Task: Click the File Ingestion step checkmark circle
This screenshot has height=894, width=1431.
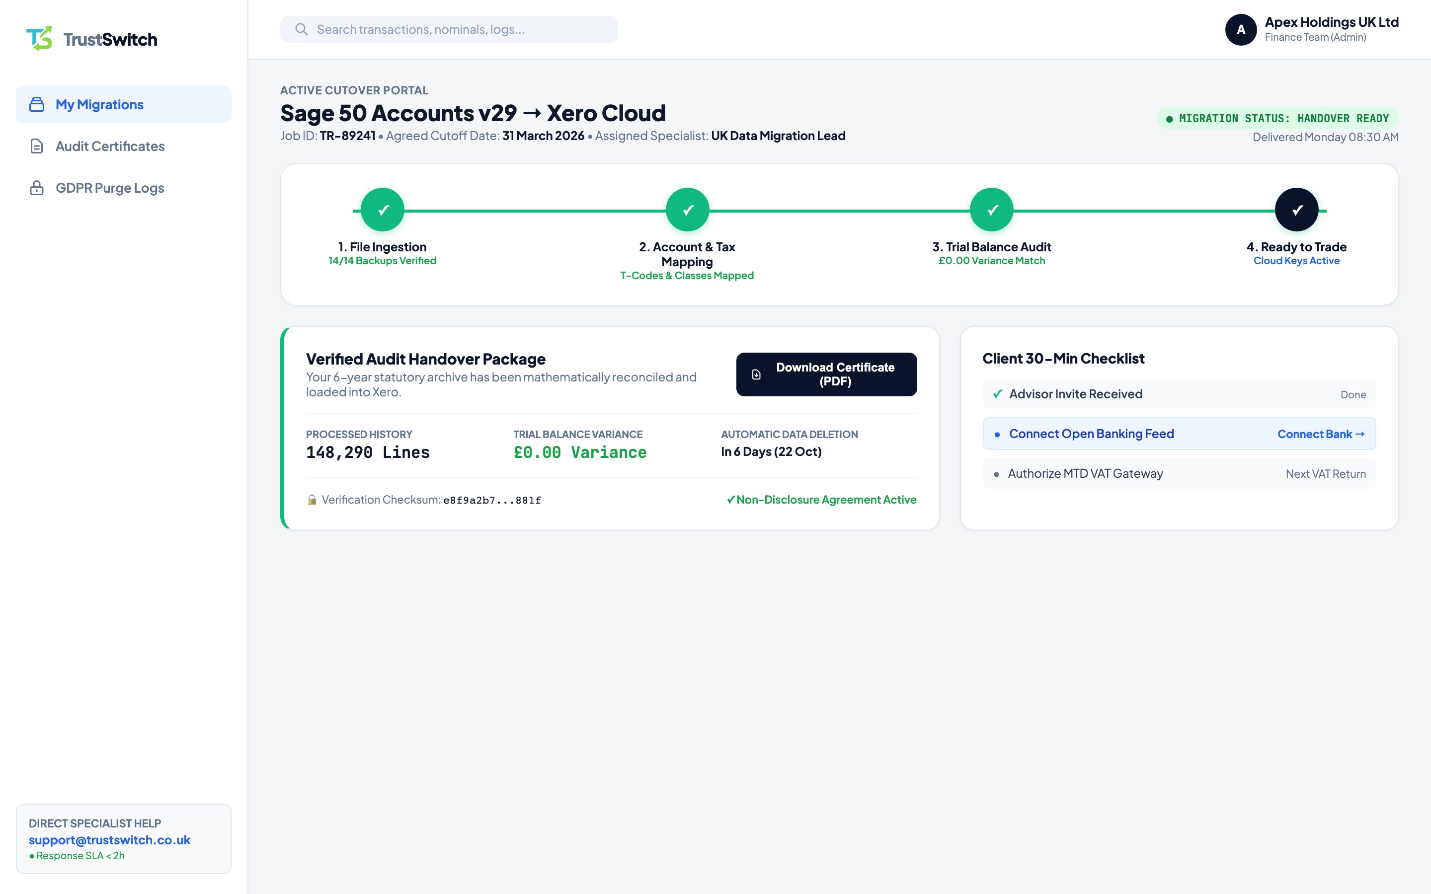Action: [x=383, y=210]
